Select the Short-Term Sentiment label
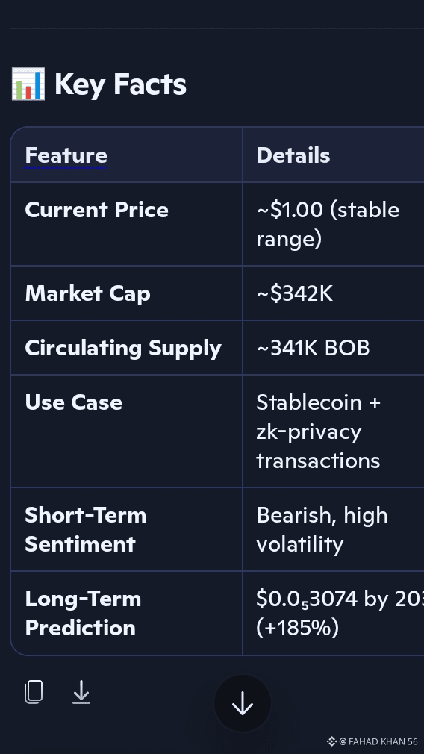The width and height of the screenshot is (424, 754). (86, 529)
